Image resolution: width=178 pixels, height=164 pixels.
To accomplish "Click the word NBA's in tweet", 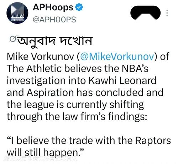I will click(x=135, y=69).
